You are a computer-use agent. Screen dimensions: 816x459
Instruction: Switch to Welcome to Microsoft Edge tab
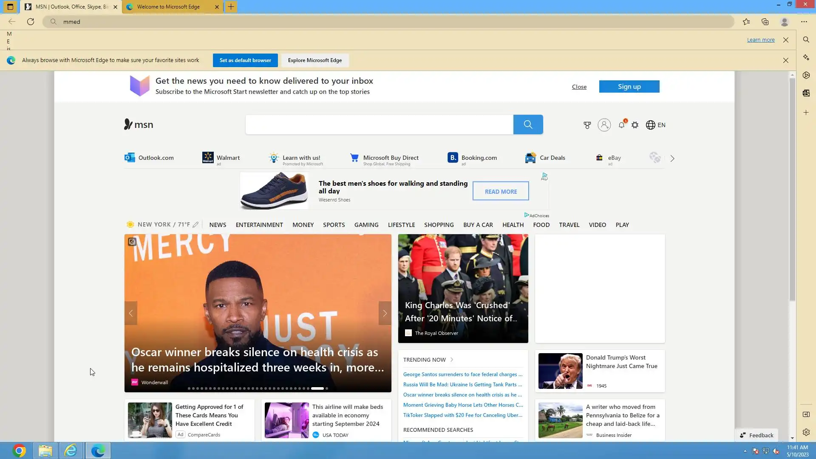click(168, 7)
